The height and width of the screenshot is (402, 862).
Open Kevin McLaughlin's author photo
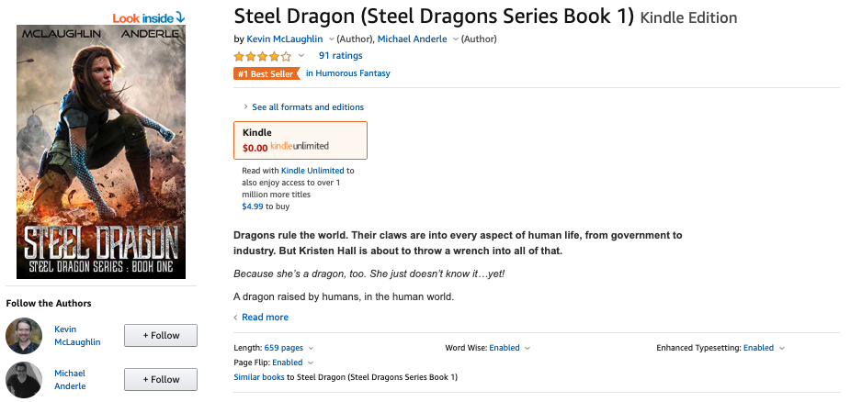tap(24, 336)
